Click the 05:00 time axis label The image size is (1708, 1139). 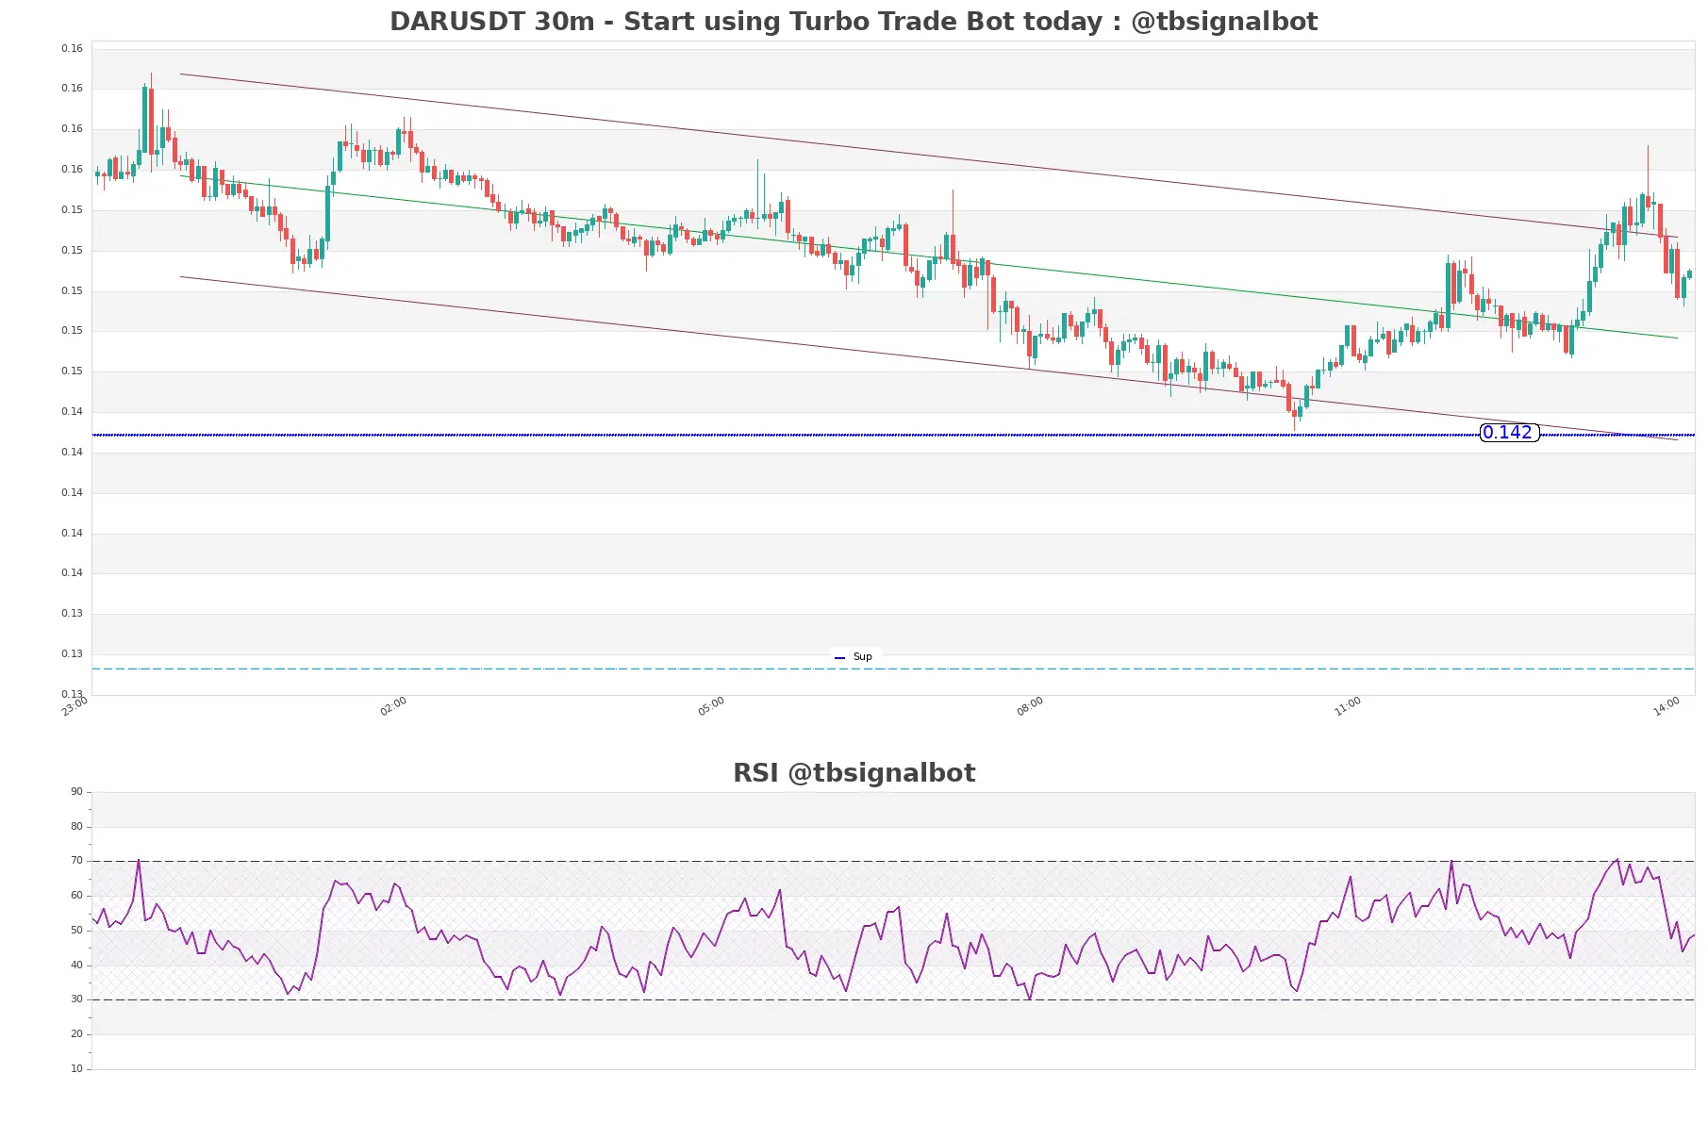(x=711, y=706)
